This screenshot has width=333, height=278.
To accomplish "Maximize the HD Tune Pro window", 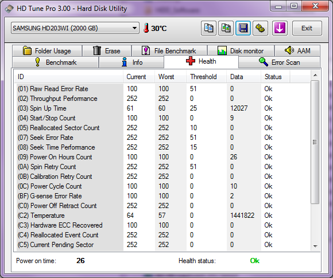I will tap(294, 6).
